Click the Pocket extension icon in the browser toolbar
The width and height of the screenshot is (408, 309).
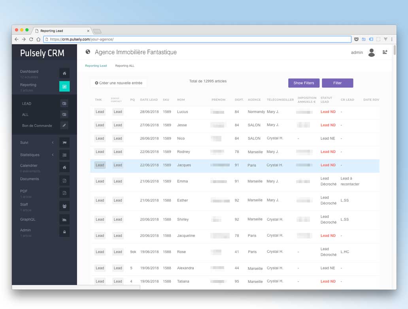click(357, 39)
